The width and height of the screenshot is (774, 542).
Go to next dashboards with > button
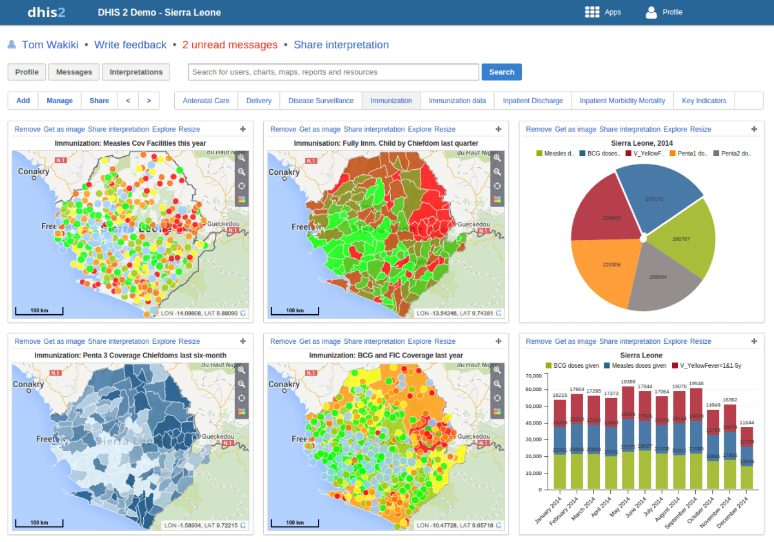coord(149,101)
